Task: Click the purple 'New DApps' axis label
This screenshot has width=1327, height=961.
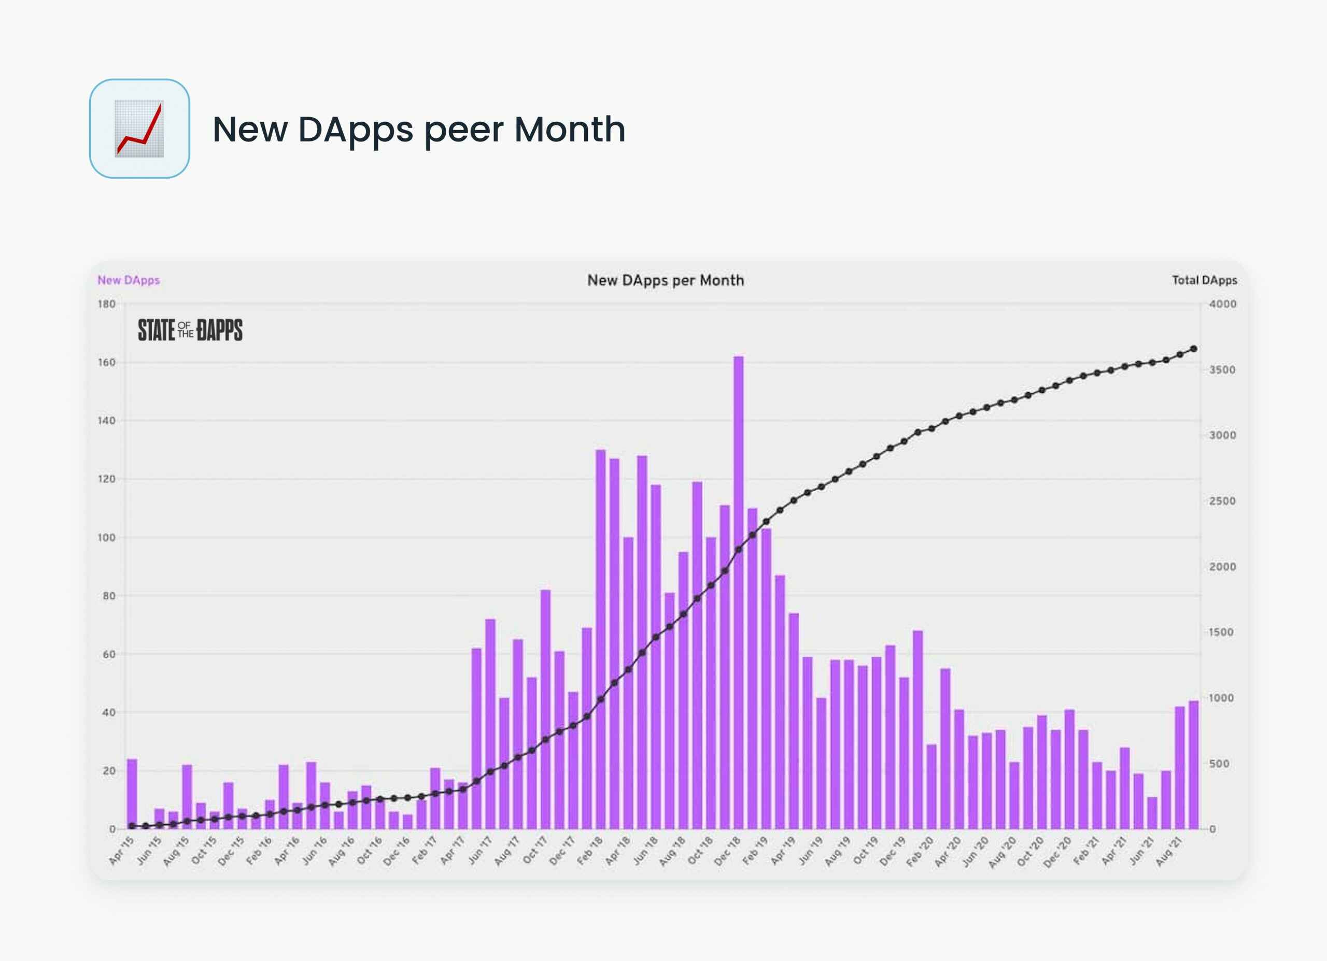Action: (129, 280)
